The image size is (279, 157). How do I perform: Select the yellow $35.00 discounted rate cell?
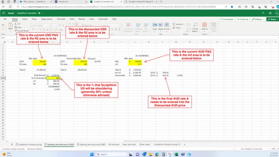[80, 61]
